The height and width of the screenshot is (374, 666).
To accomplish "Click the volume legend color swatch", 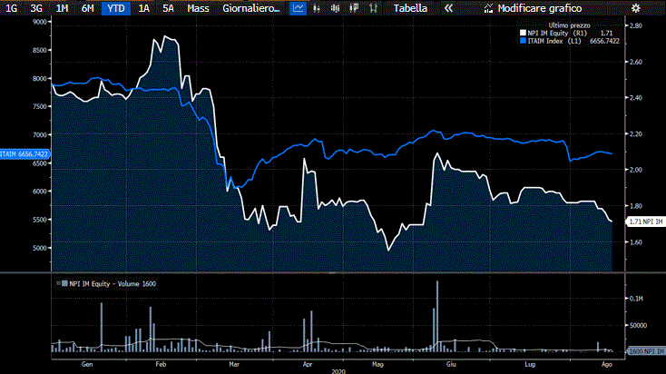I will [x=64, y=283].
